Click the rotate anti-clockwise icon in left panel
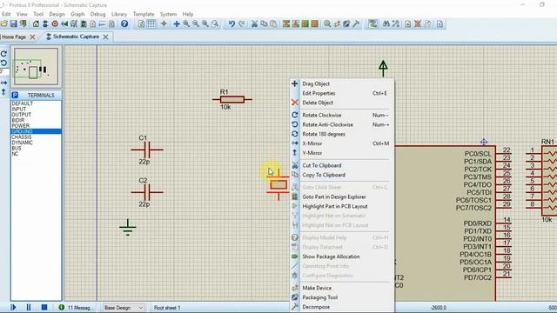The width and height of the screenshot is (557, 313). pos(3,63)
